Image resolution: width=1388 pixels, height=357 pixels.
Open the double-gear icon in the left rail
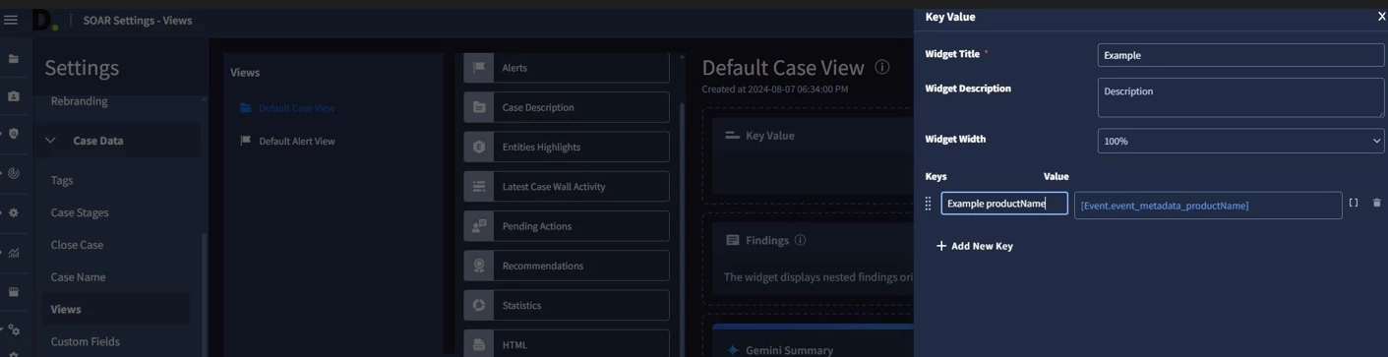[x=13, y=331]
